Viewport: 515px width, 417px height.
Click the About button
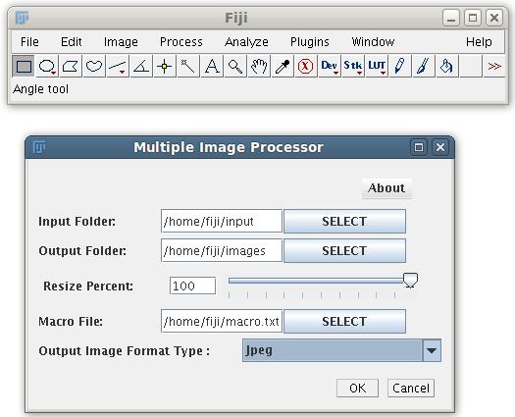click(386, 188)
